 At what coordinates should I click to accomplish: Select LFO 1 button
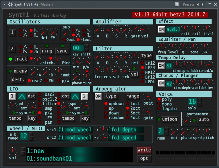pos(12,97)
